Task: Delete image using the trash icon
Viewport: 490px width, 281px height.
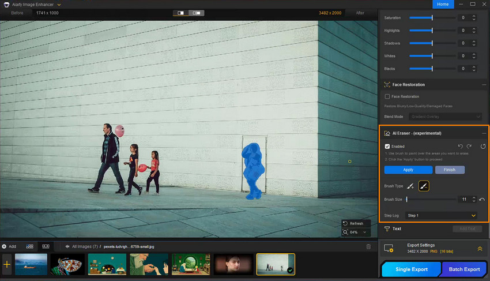Action: [x=369, y=246]
